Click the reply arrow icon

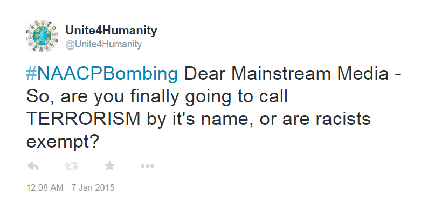(33, 165)
